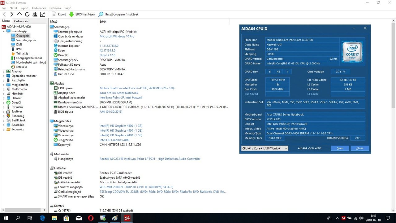Click the DirectX Xbox icon in tree
Screen dimensions: 396x223
pos(8,103)
